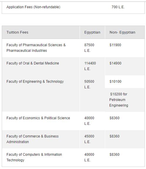Select the 700 L.E. application fee value
The image size is (146, 169).
(x=118, y=7)
